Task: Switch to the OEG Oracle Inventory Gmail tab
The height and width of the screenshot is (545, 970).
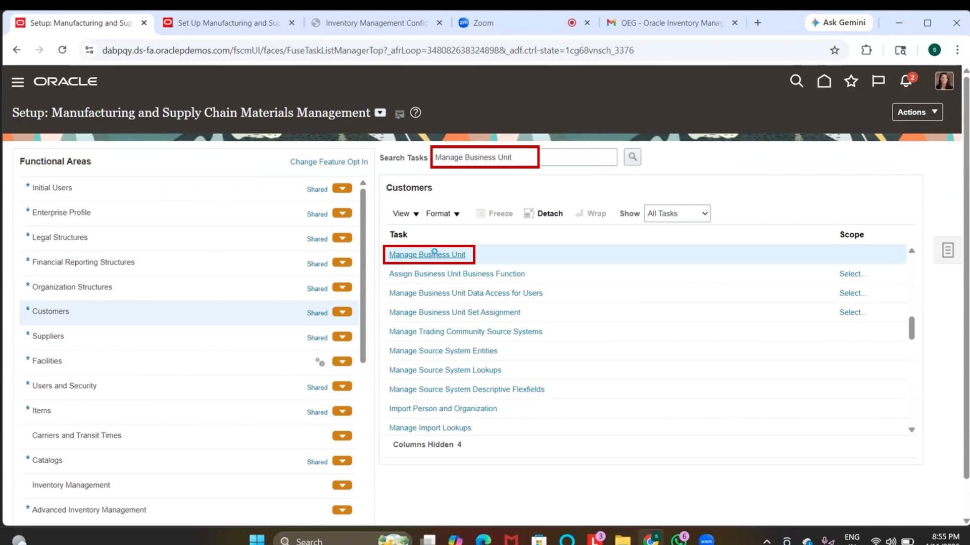Action: [x=671, y=23]
